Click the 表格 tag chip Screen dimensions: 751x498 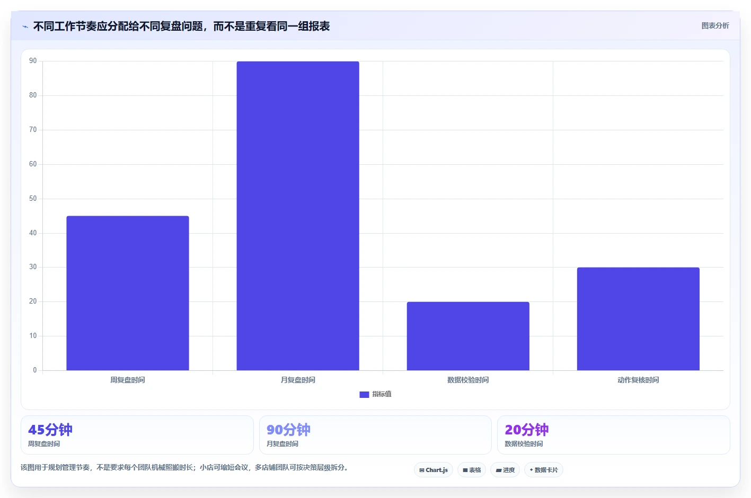472,470
